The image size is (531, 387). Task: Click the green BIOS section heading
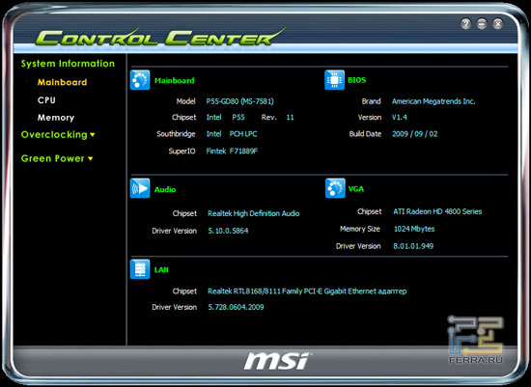(356, 80)
